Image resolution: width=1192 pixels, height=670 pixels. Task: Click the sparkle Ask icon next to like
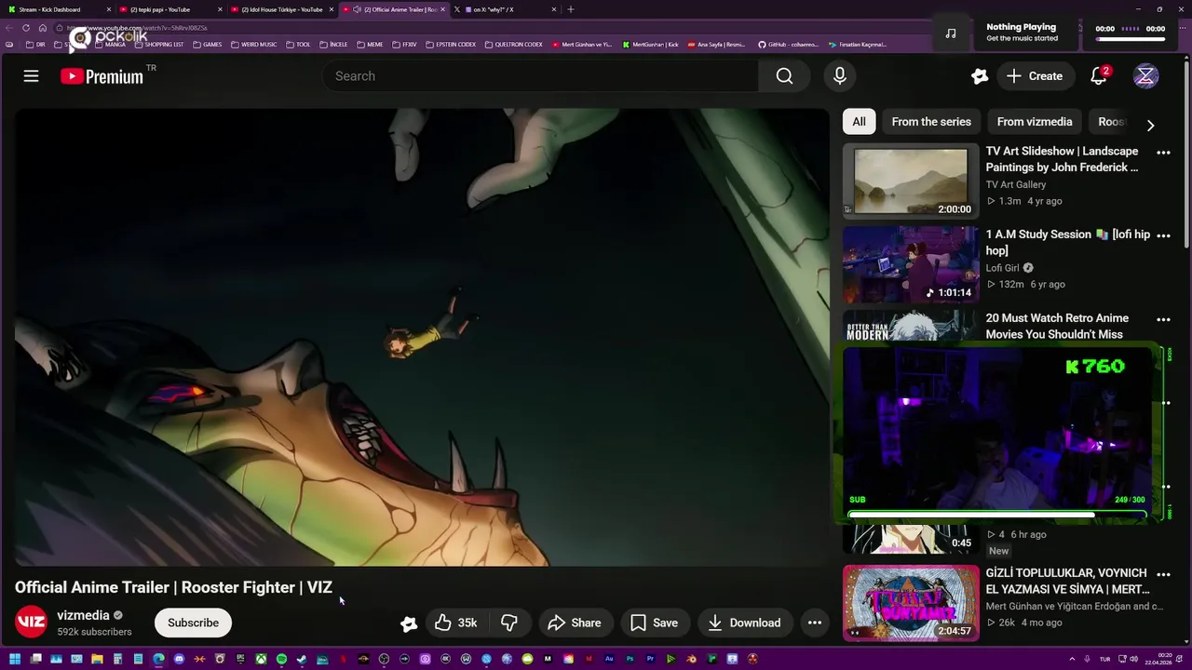(408, 623)
